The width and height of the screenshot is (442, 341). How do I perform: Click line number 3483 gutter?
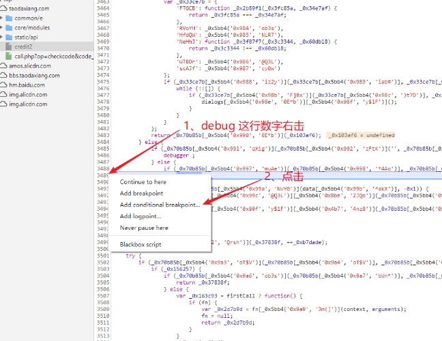pyautogui.click(x=103, y=135)
